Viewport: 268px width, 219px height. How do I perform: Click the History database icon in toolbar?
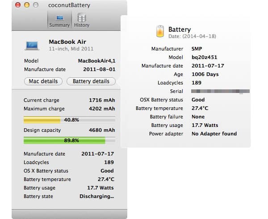pos(82,17)
